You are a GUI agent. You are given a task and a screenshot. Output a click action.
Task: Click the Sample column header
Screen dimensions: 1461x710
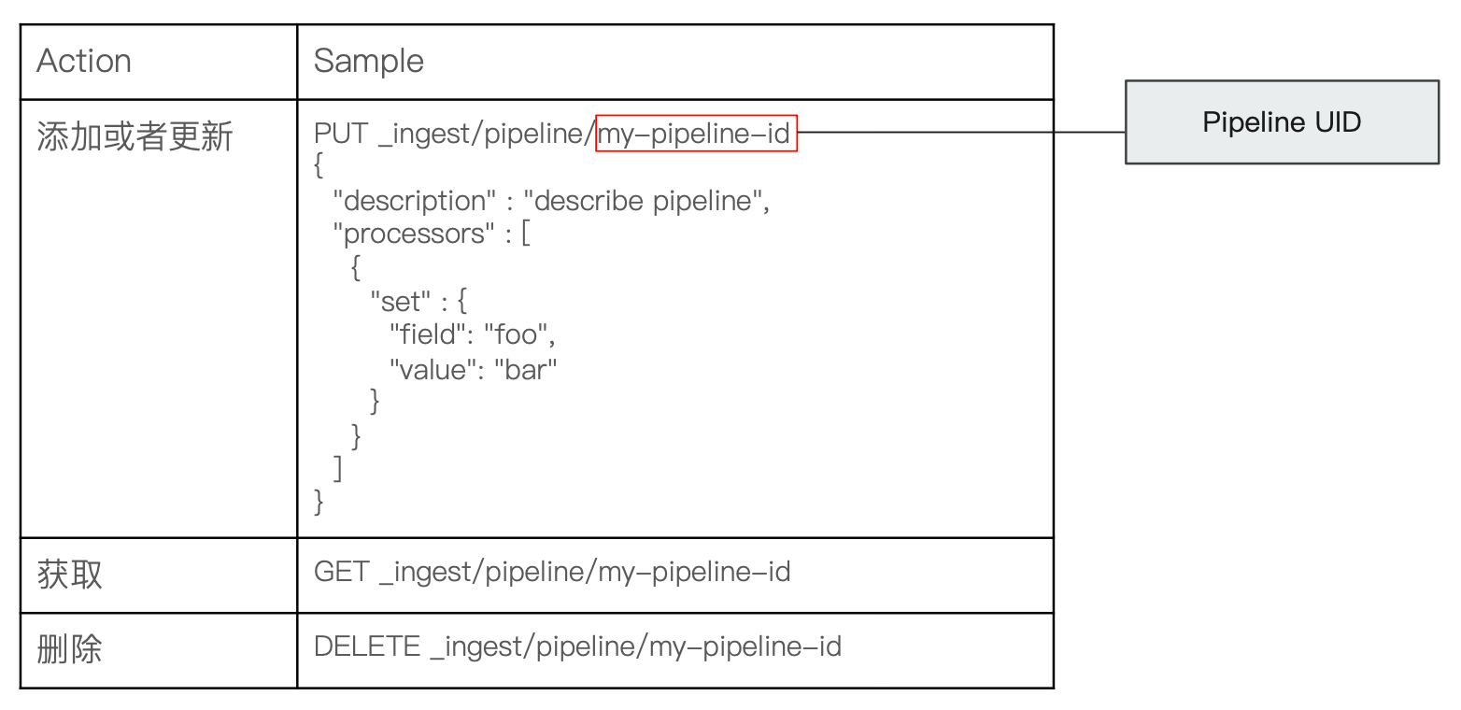pos(369,62)
